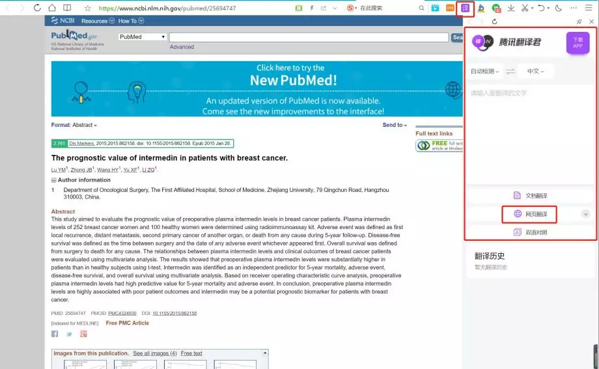This screenshot has height=369, width=599.
Task: Open the 自动检测 source language dropdown
Action: point(485,72)
